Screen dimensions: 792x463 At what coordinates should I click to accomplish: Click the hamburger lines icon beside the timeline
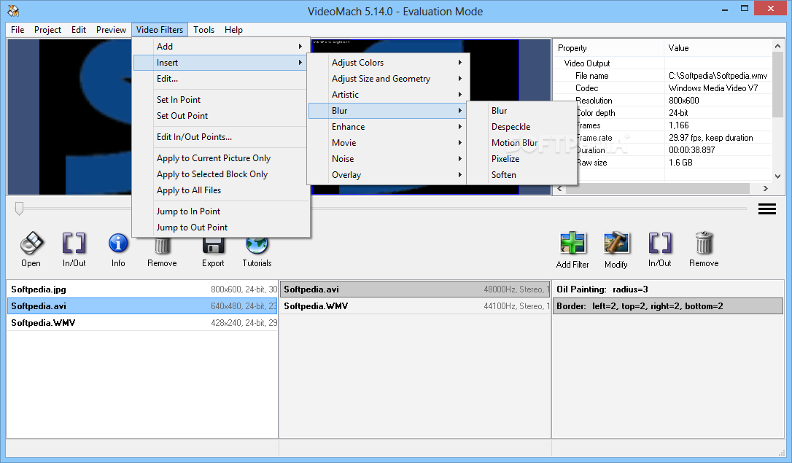pos(766,209)
